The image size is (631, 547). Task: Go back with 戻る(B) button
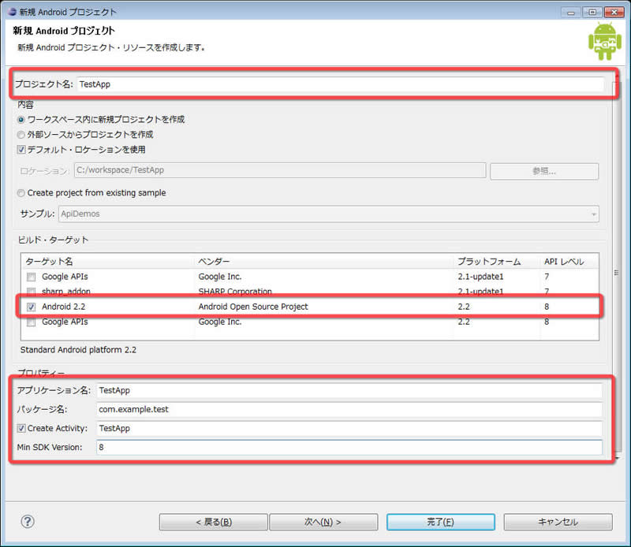[213, 522]
